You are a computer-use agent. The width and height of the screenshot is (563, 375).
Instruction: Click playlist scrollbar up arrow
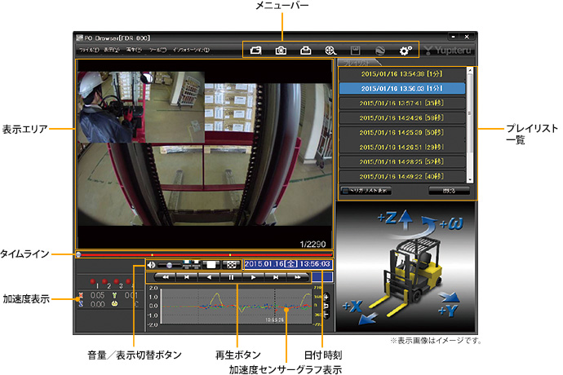pyautogui.click(x=470, y=70)
